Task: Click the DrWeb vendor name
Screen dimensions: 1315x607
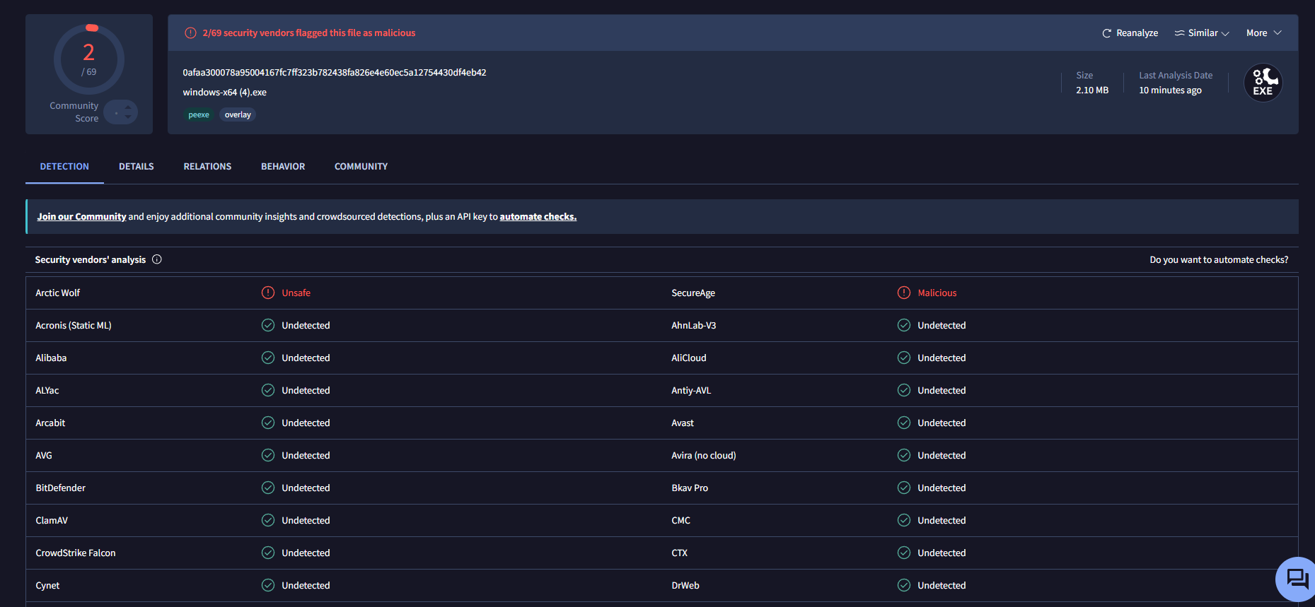Action: [x=685, y=586]
